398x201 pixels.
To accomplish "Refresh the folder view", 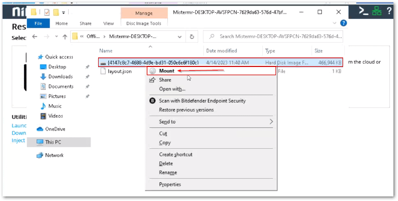I will click(192, 37).
